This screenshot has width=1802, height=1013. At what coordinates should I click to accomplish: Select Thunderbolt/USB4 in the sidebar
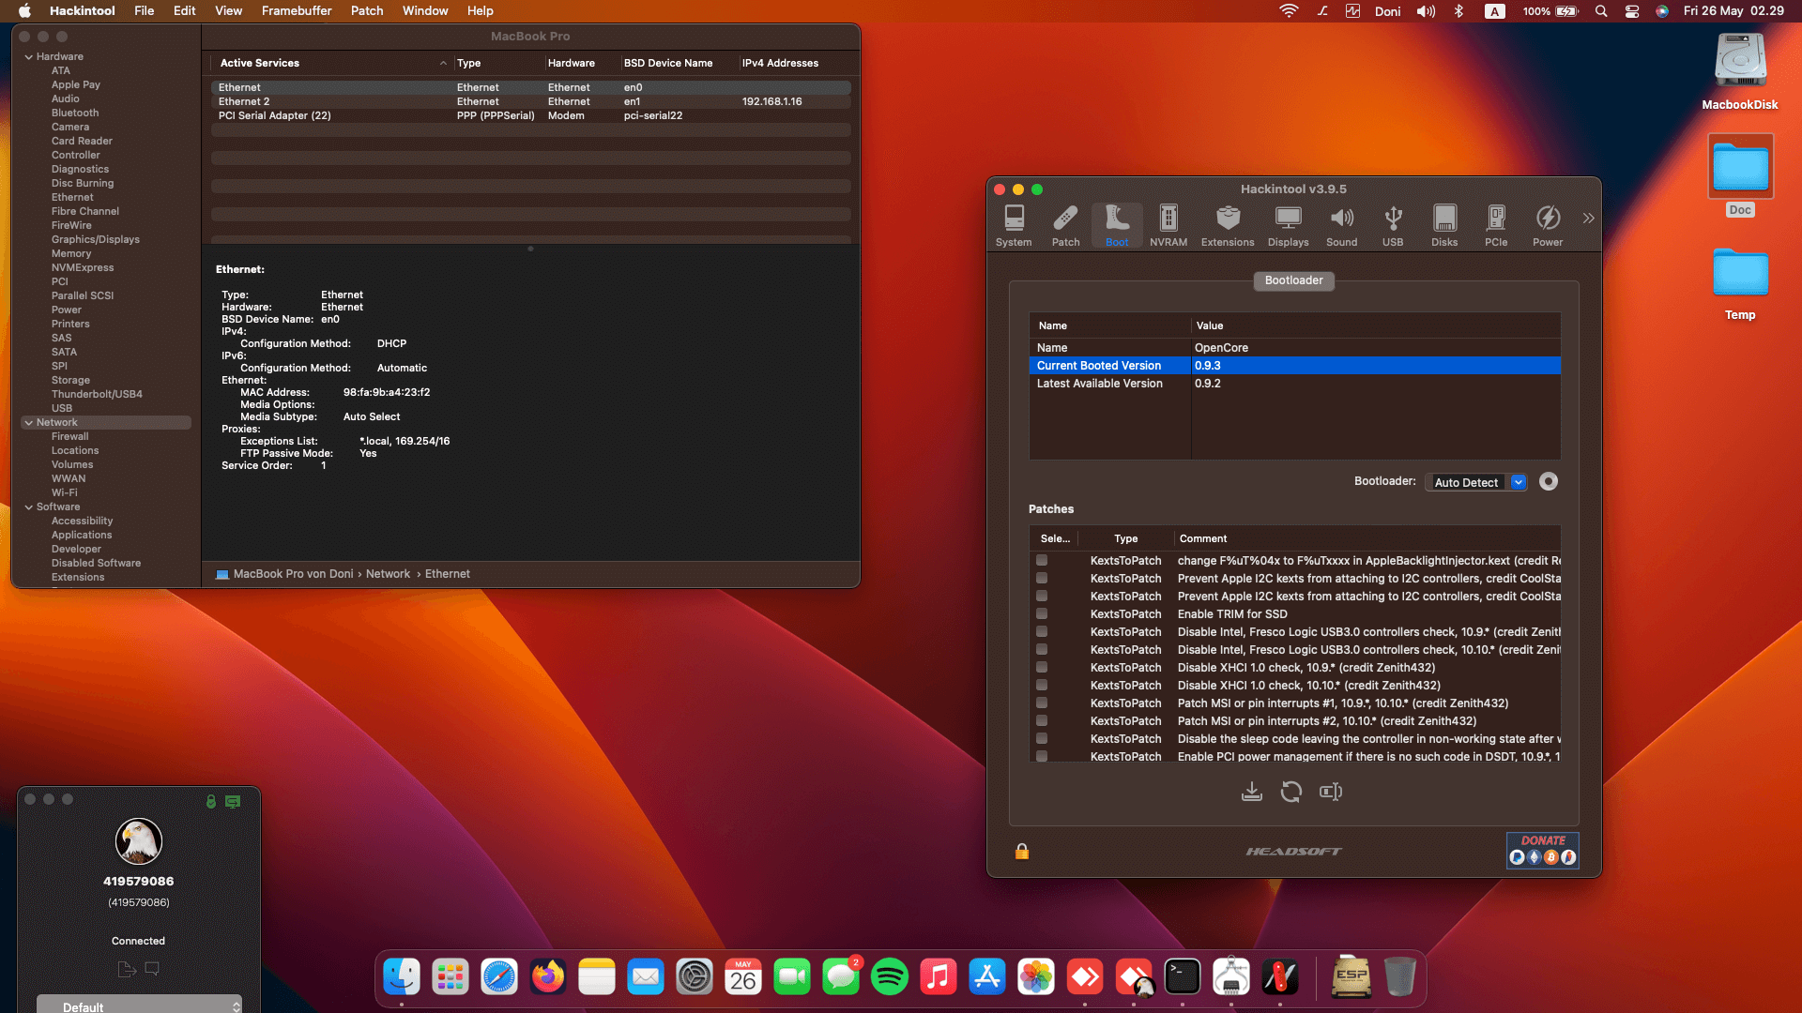pos(97,394)
